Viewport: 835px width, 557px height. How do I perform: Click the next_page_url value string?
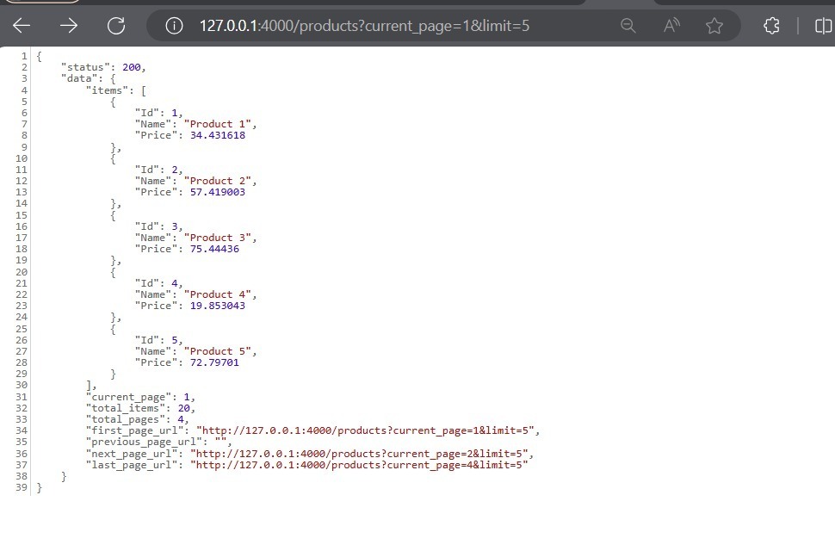pyautogui.click(x=359, y=454)
